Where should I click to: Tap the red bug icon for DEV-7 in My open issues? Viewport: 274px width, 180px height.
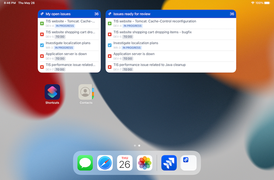point(42,67)
